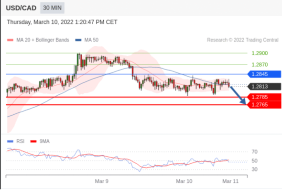Click the RSI 50 level label
The width and height of the screenshot is (282, 190).
click(x=254, y=161)
